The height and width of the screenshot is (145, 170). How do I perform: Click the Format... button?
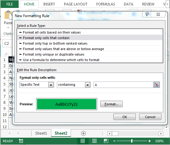[x=111, y=104]
